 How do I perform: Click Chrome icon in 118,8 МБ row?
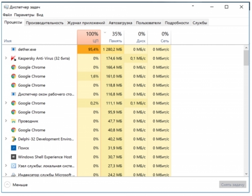(13, 85)
